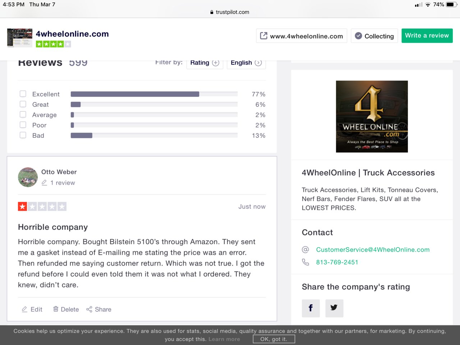Click the '77%' percentage value
The height and width of the screenshot is (345, 460).
click(258, 94)
